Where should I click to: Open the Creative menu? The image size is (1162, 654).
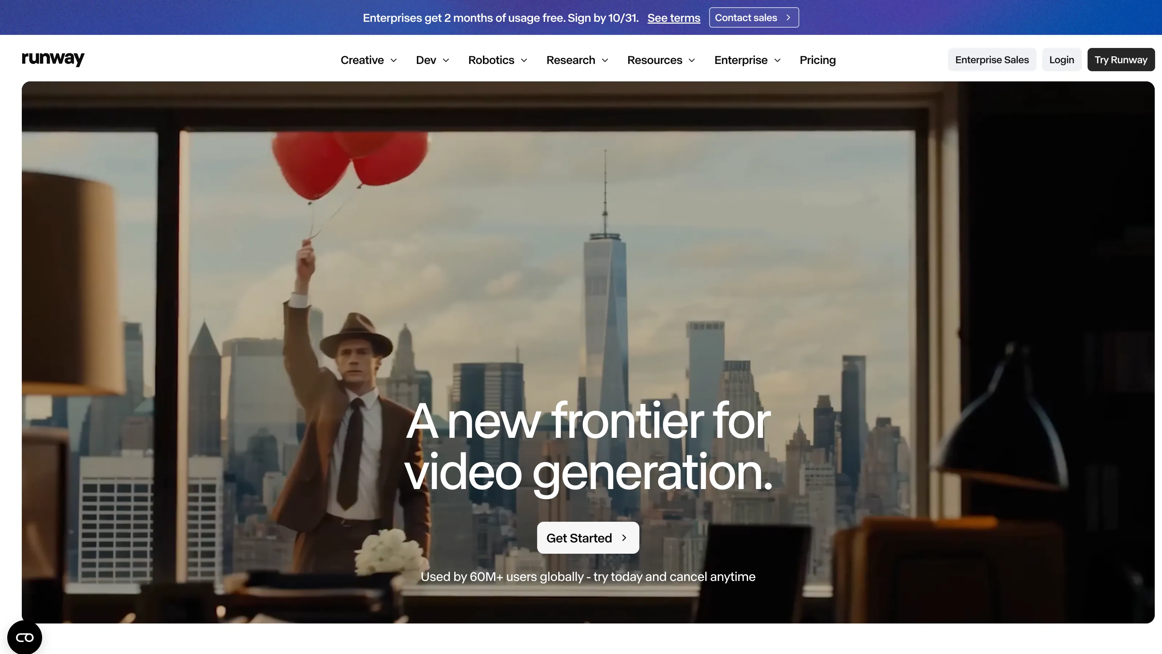coord(369,60)
